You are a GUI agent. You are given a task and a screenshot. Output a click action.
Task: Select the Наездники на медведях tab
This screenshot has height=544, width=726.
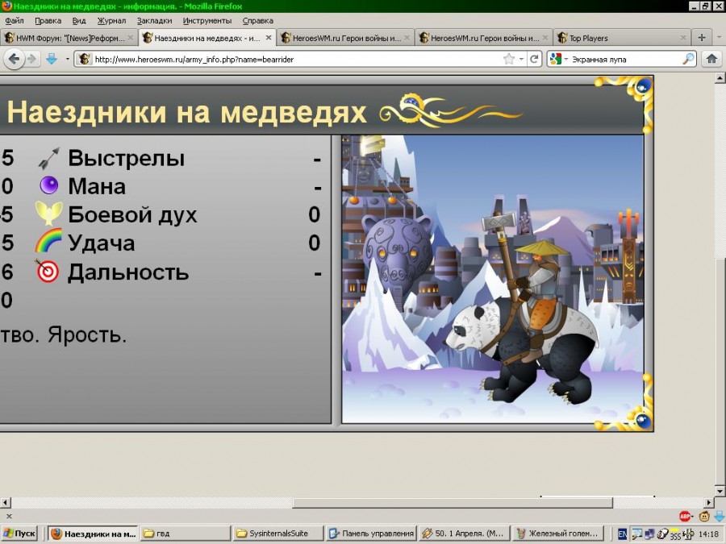point(207,38)
